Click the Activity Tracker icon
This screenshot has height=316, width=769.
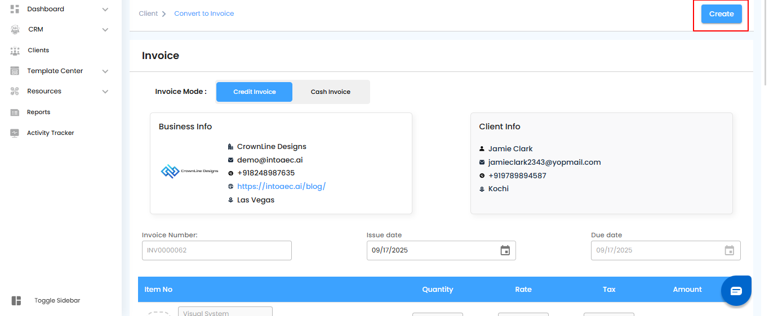point(15,133)
